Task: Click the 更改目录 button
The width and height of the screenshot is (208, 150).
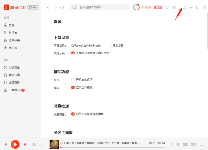Action: click(118, 46)
